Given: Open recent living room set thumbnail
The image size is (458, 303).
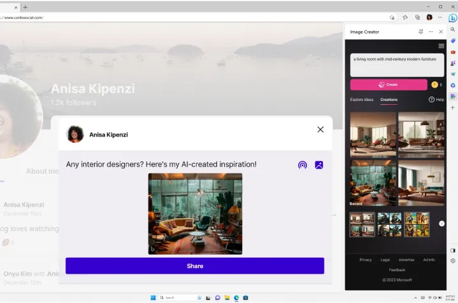Looking at the screenshot, I should 362,224.
